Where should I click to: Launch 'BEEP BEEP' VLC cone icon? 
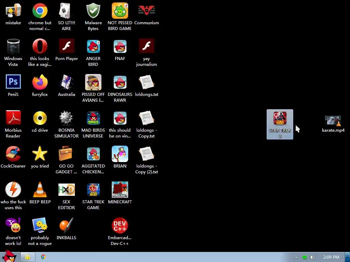point(40,189)
